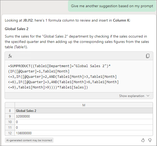Click the AI-generated content may be incorrect notice
This screenshot has width=157, height=146.
[x=29, y=140]
